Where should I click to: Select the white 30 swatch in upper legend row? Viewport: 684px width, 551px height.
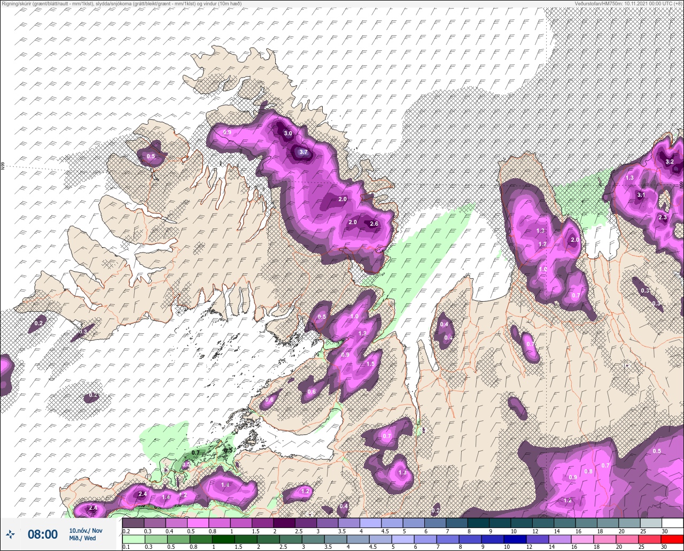click(672, 523)
